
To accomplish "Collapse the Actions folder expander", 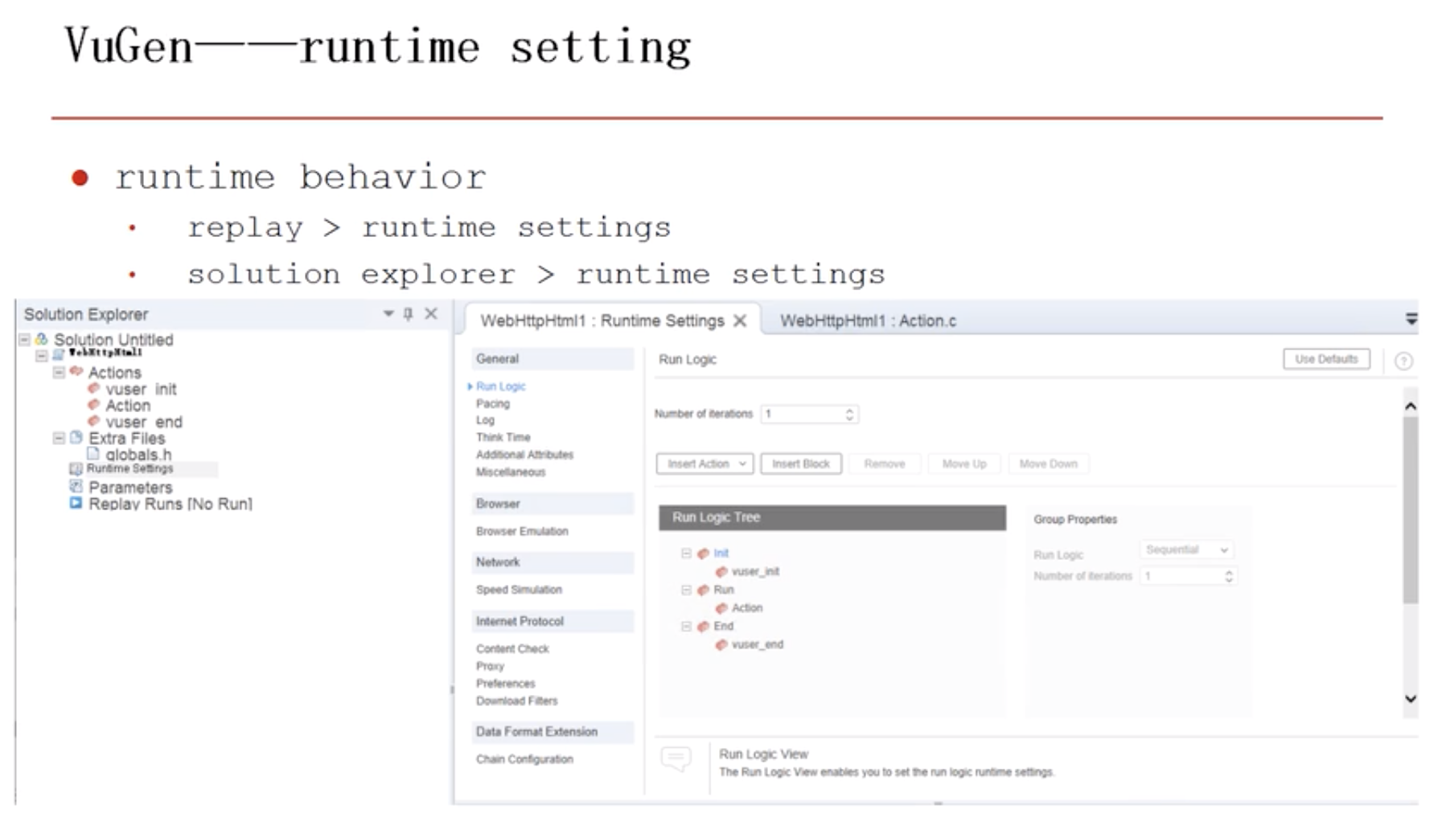I will [59, 372].
